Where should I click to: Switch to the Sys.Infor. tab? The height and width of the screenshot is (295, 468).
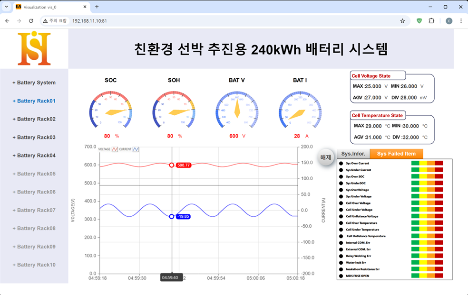pos(353,154)
